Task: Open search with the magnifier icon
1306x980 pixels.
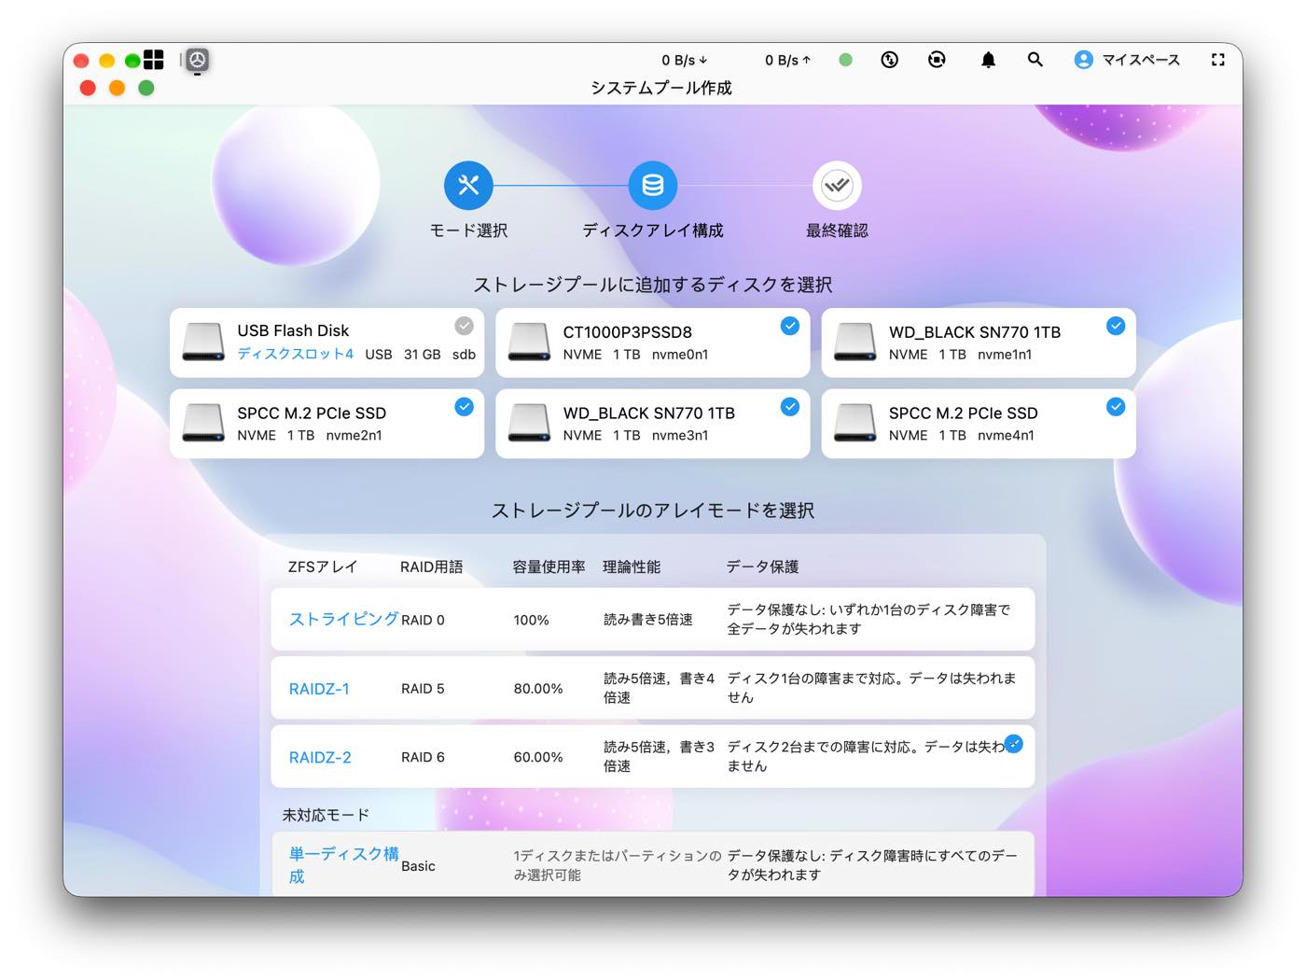Action: coord(1035,60)
